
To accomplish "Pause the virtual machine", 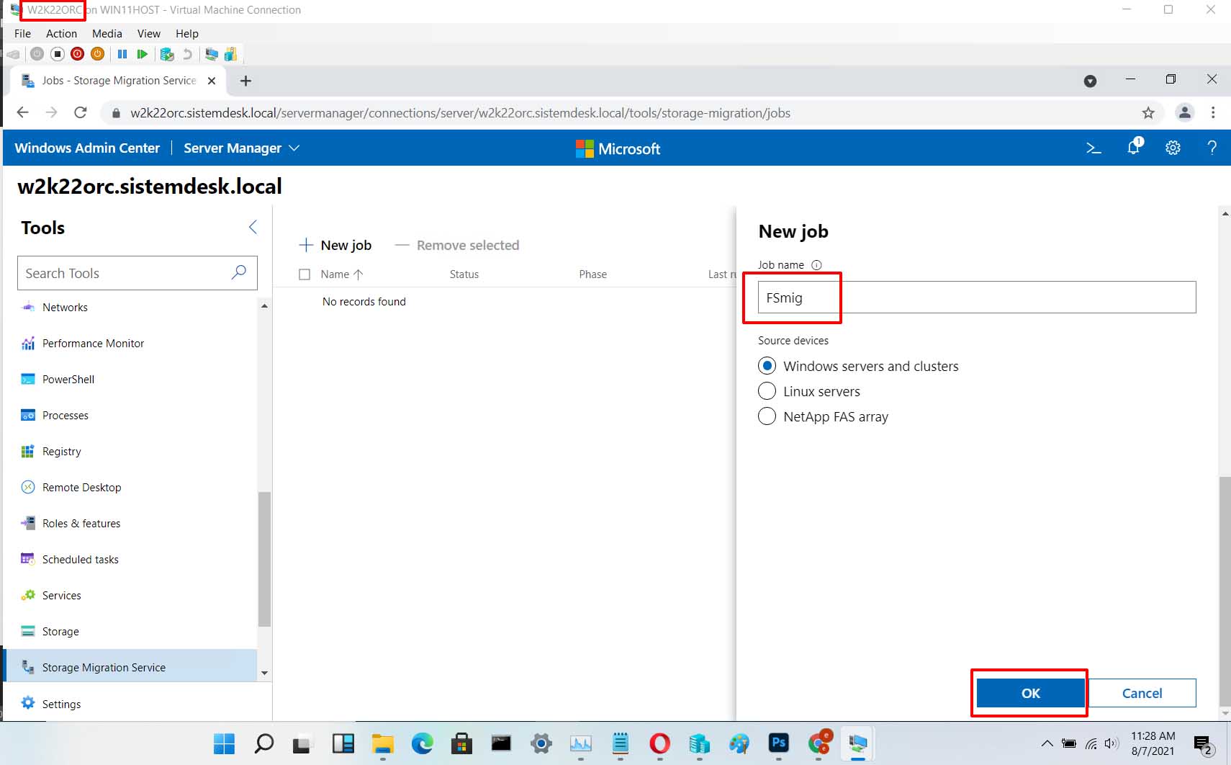I will (122, 54).
